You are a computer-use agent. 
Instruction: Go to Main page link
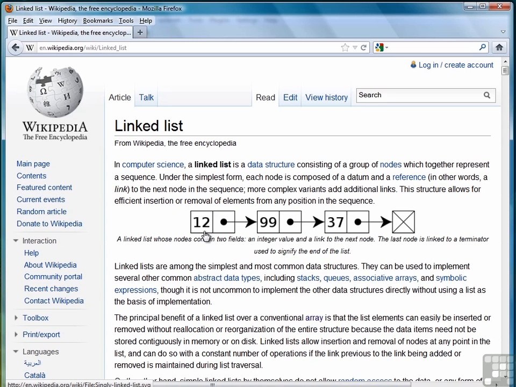[33, 163]
